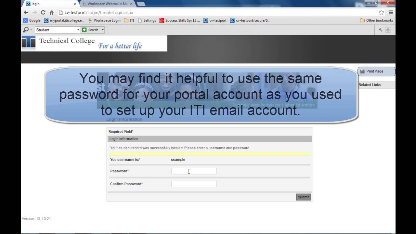The height and width of the screenshot is (234, 416).
Task: Reload the page with the refresh icon
Action: (43, 12)
